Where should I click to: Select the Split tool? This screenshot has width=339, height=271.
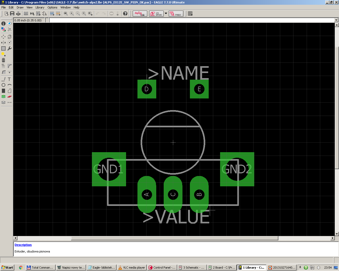tap(3, 72)
